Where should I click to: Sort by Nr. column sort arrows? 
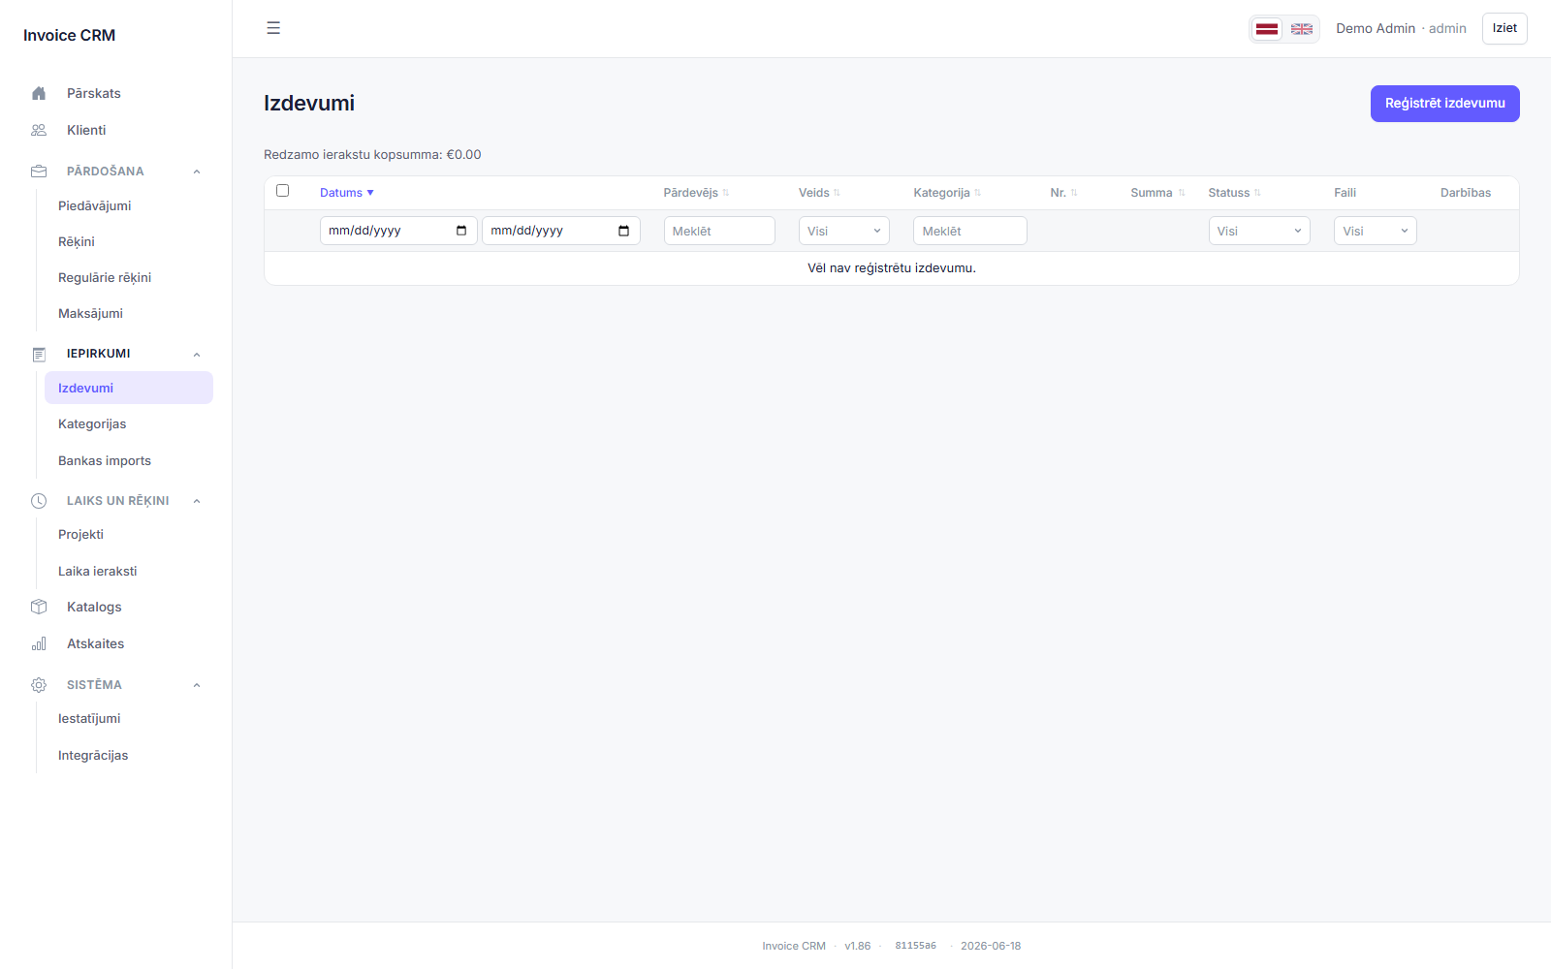click(1074, 193)
